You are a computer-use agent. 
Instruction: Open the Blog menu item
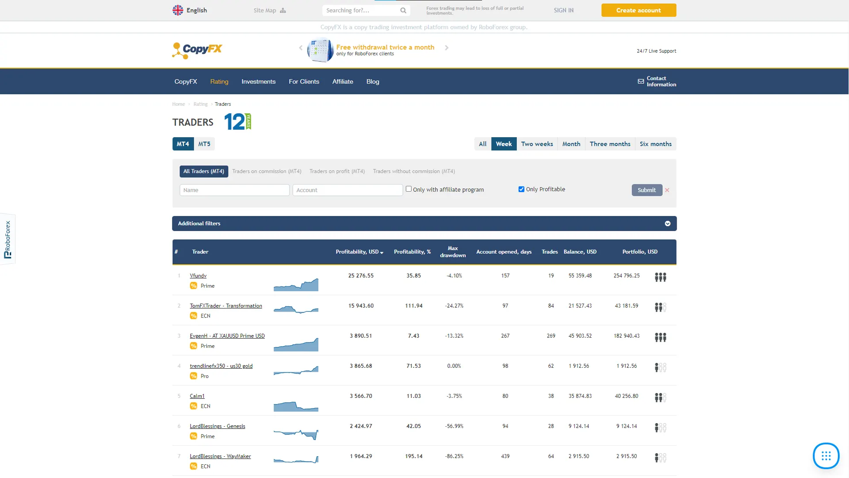(x=373, y=81)
